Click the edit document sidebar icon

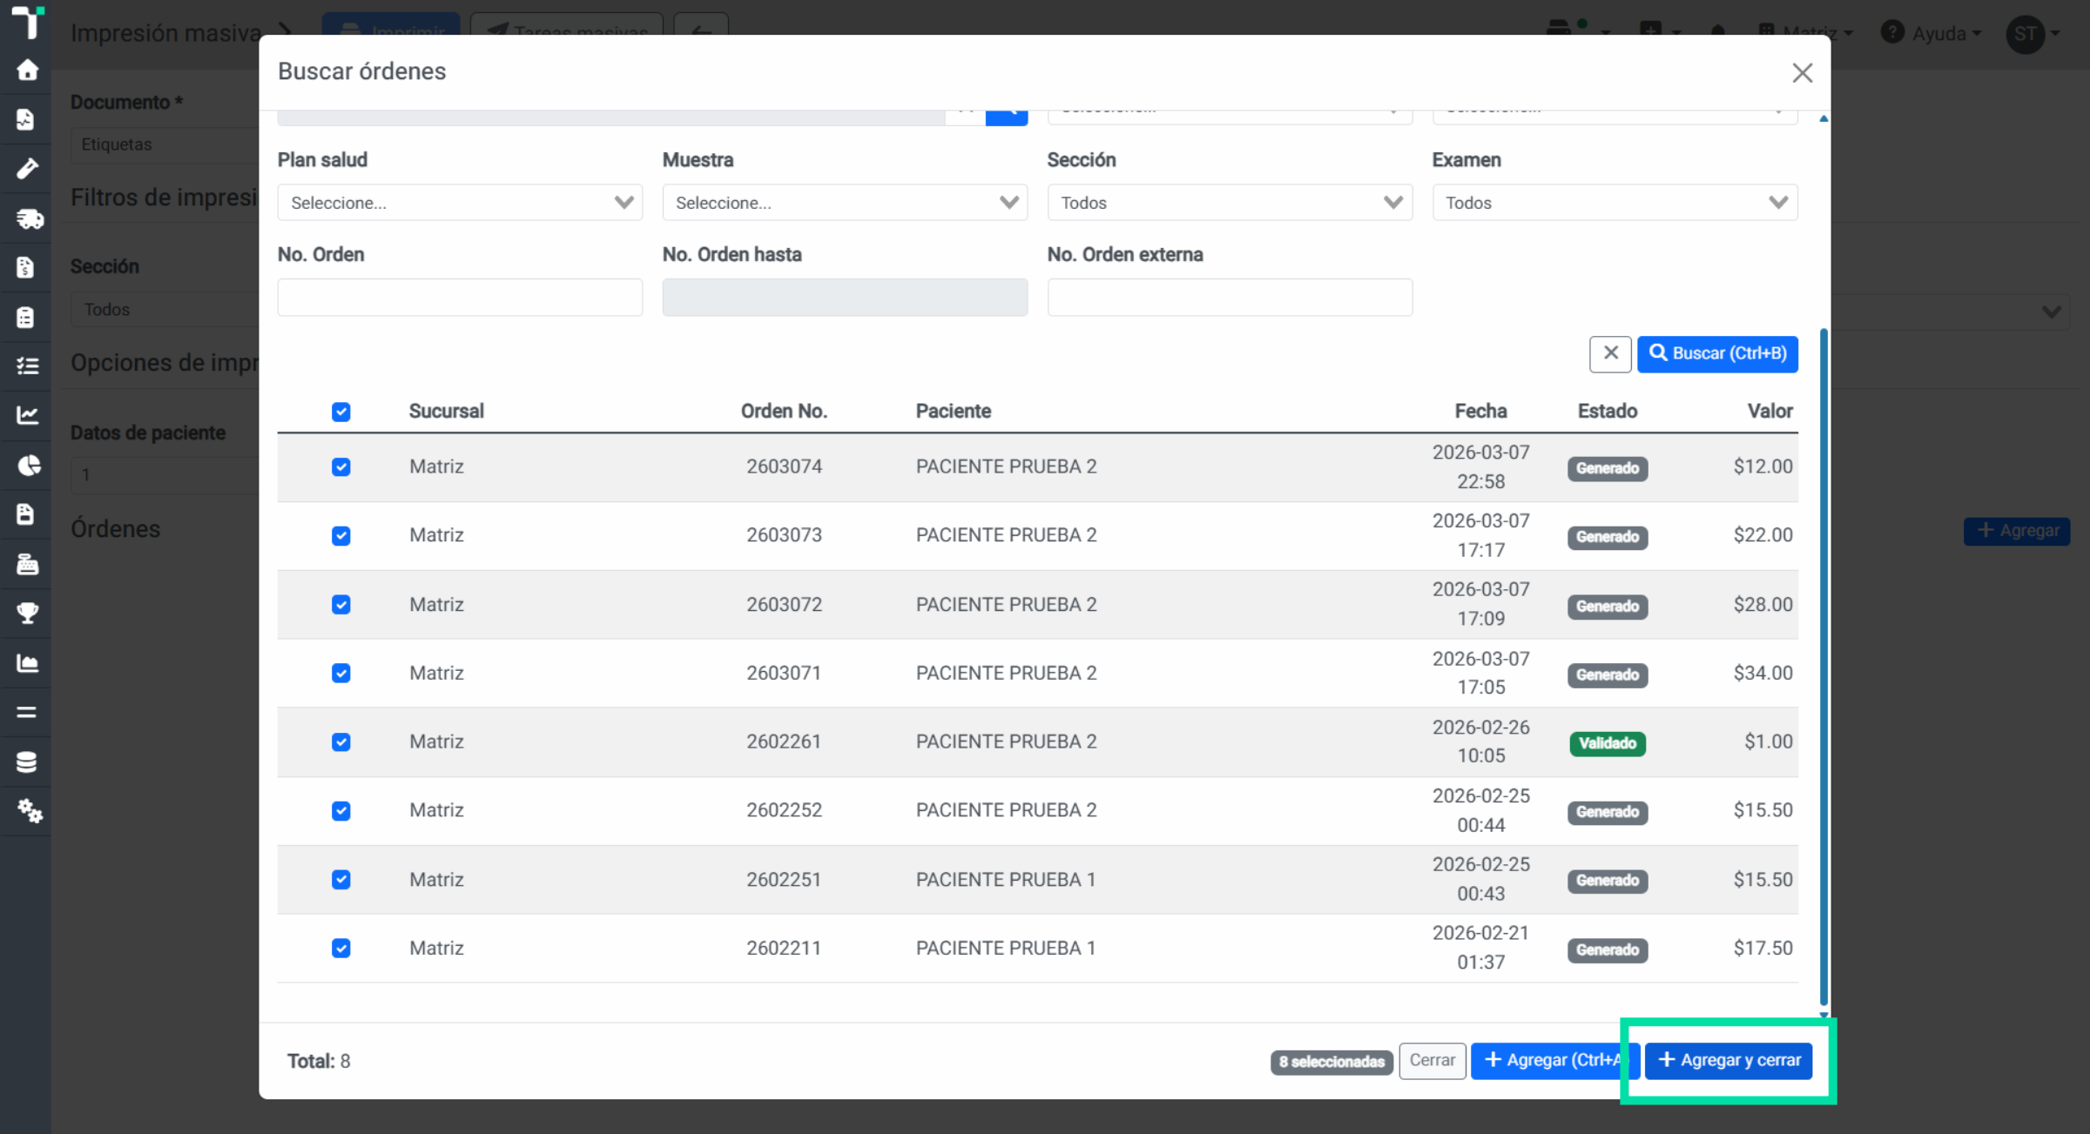[x=26, y=119]
